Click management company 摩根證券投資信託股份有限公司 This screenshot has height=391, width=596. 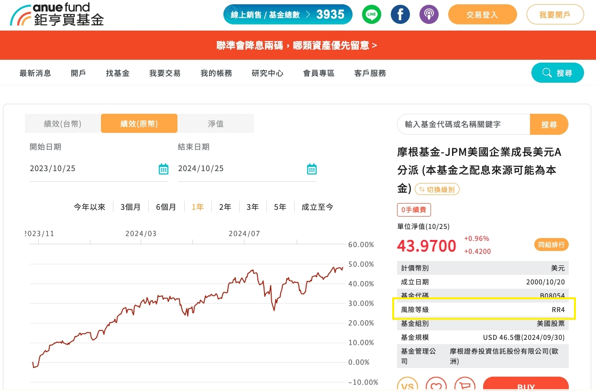click(504, 356)
